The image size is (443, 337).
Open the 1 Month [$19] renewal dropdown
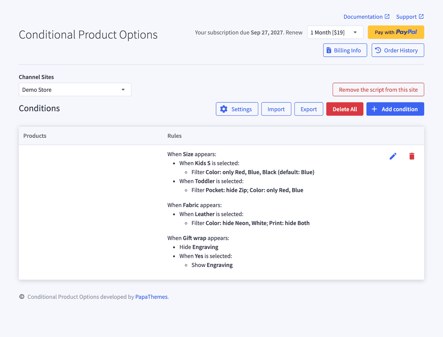click(335, 32)
